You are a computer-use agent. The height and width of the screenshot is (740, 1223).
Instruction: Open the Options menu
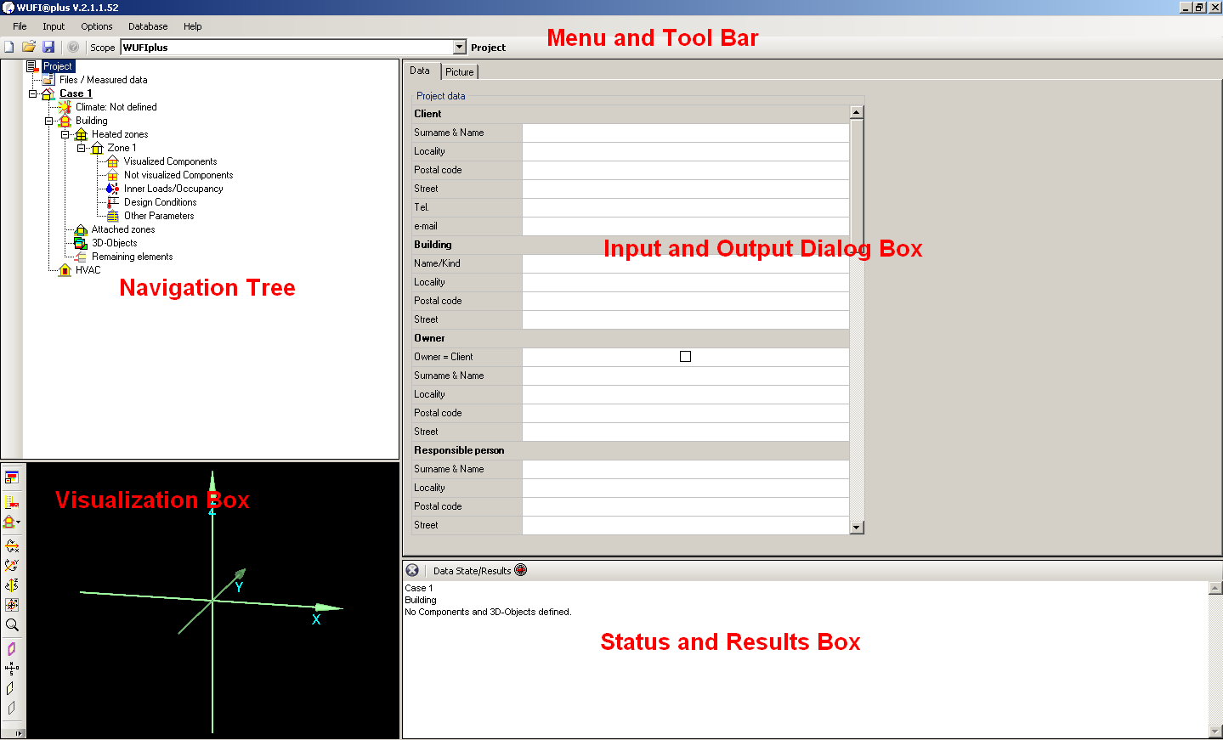(97, 26)
